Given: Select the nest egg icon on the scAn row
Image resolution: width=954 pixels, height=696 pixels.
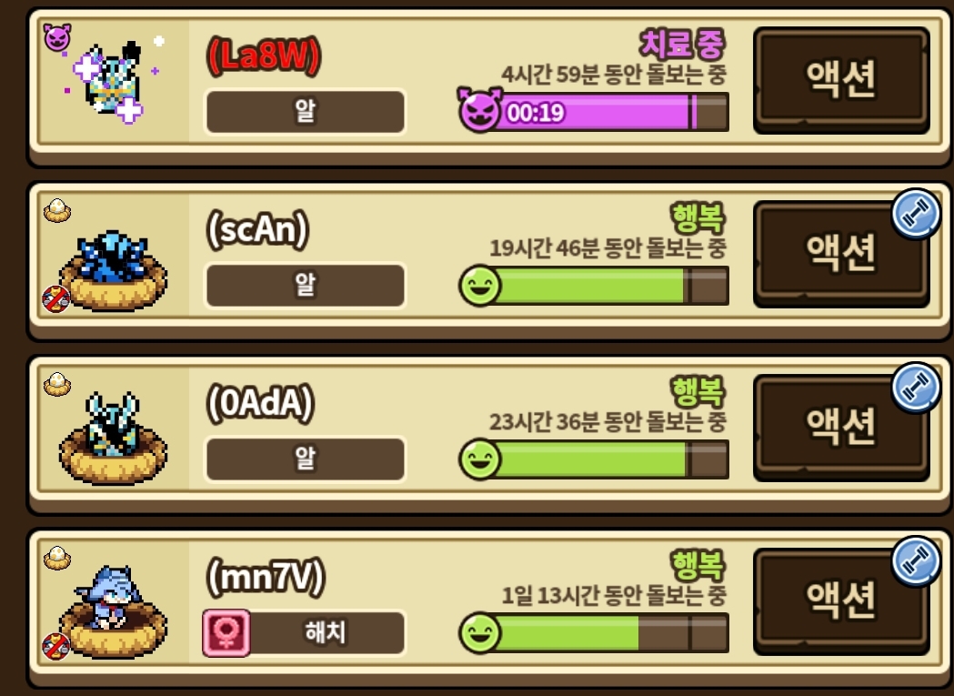Looking at the screenshot, I should click(x=57, y=211).
